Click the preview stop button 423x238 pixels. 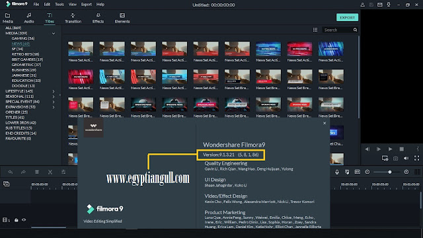tap(402, 149)
